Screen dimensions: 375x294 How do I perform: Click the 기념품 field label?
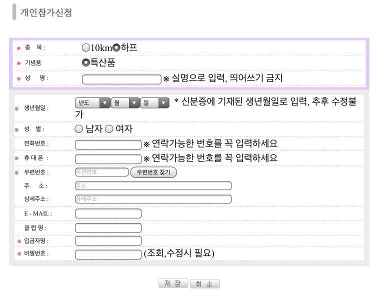pos(33,62)
